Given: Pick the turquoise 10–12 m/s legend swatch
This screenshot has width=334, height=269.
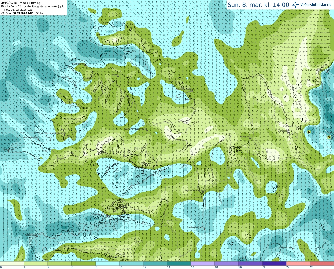Looking at the screenshot, I should (x=131, y=264).
